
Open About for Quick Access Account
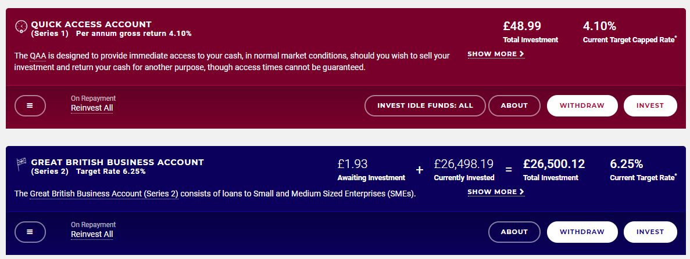click(514, 106)
